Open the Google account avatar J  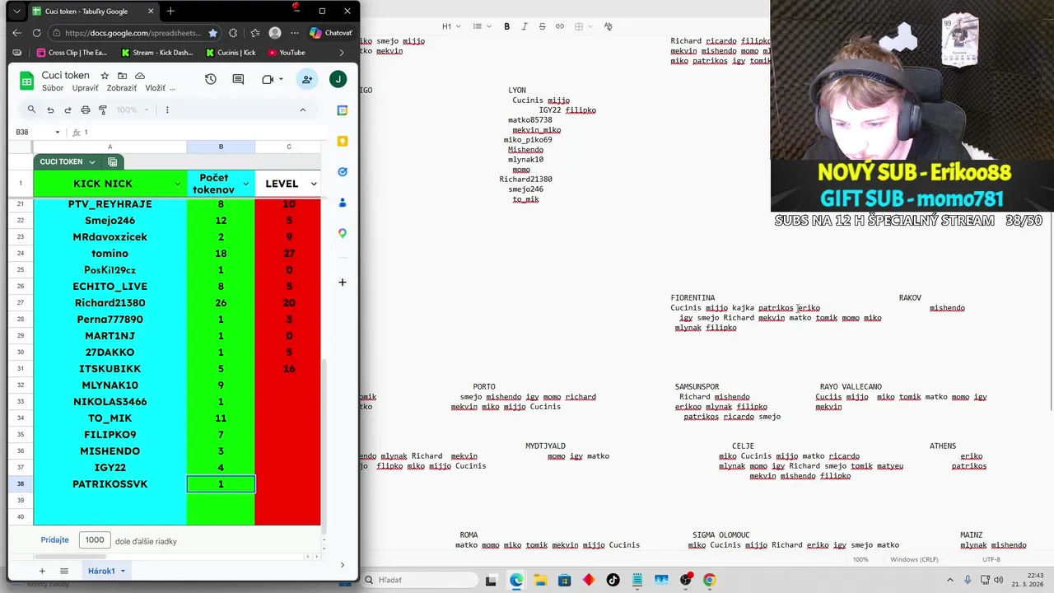click(x=338, y=79)
